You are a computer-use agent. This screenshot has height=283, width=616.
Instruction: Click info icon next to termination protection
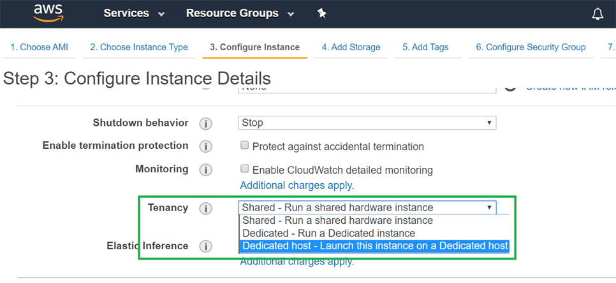[205, 146]
